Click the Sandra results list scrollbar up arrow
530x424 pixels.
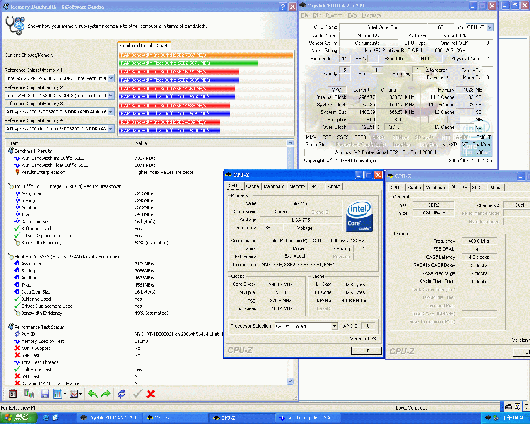[x=290, y=143]
